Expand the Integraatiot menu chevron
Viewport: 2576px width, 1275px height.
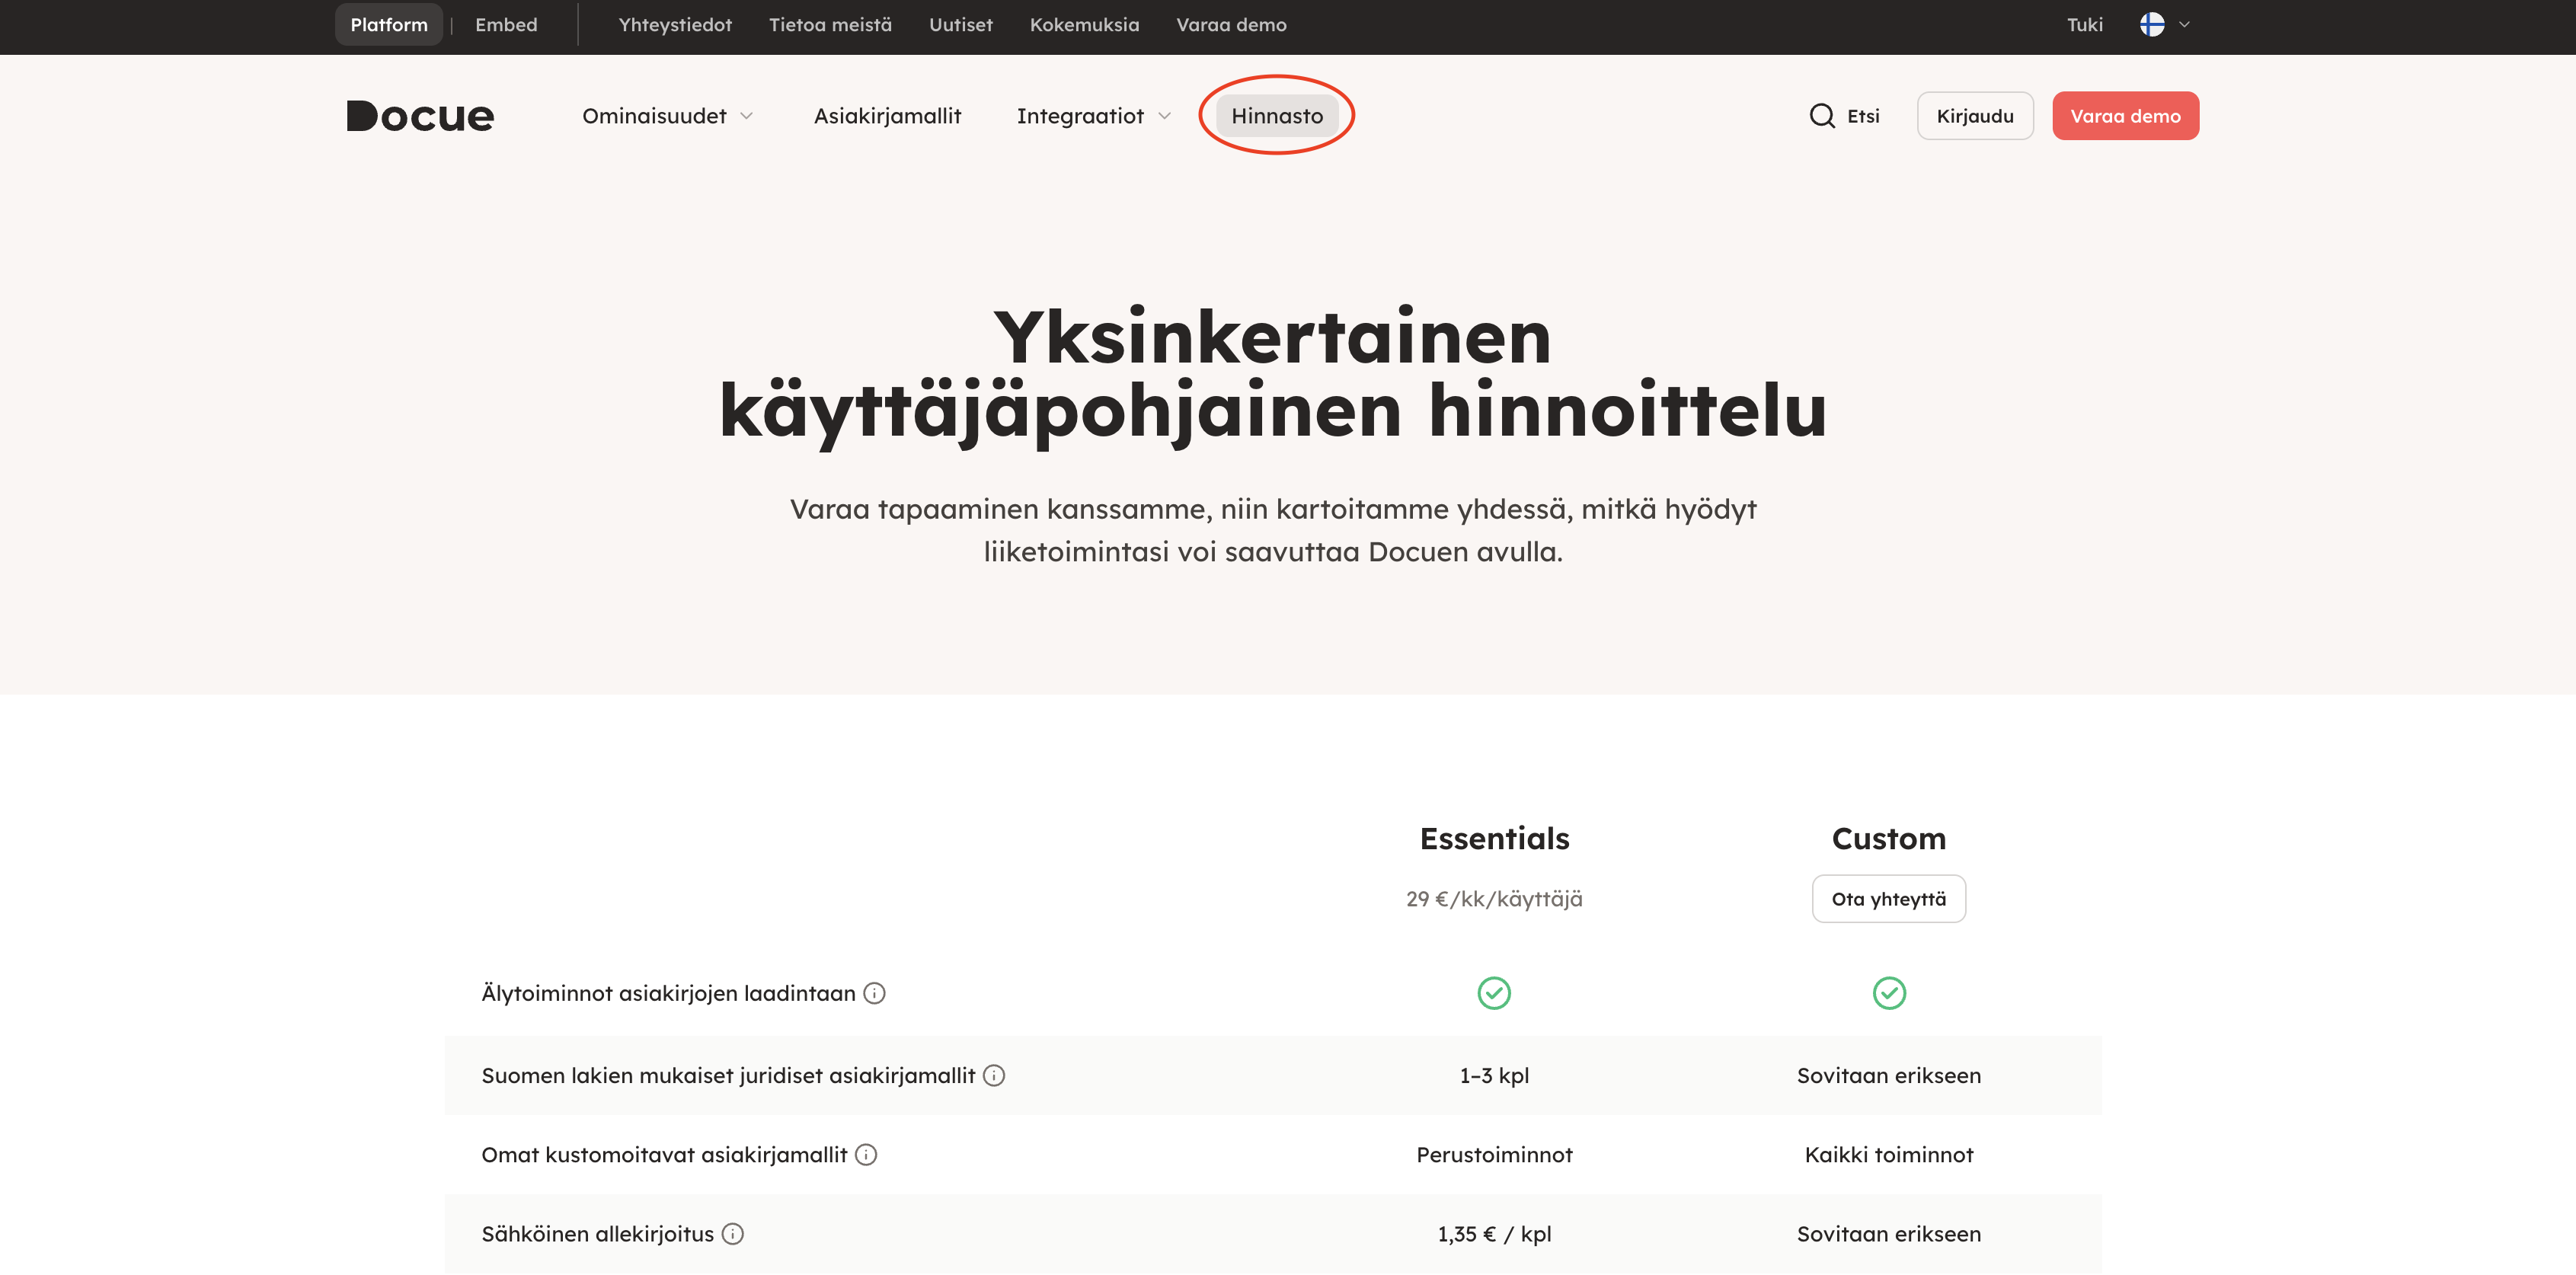tap(1164, 116)
